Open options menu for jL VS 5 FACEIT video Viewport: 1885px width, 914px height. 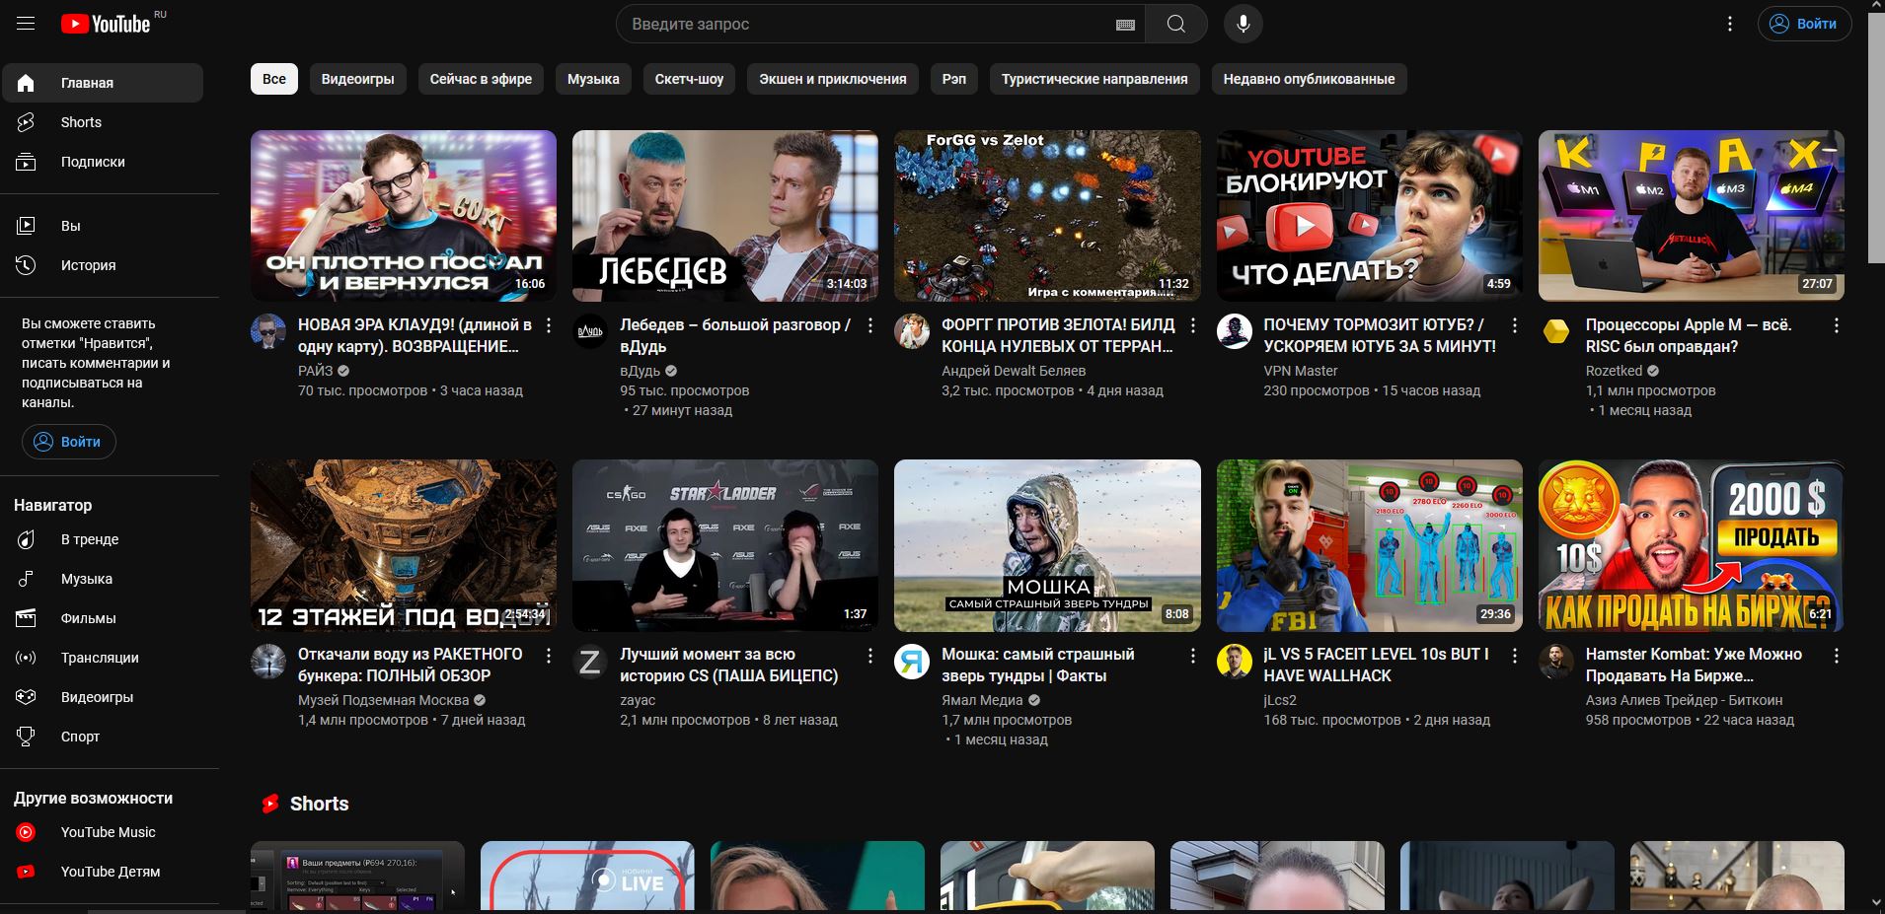(1515, 656)
